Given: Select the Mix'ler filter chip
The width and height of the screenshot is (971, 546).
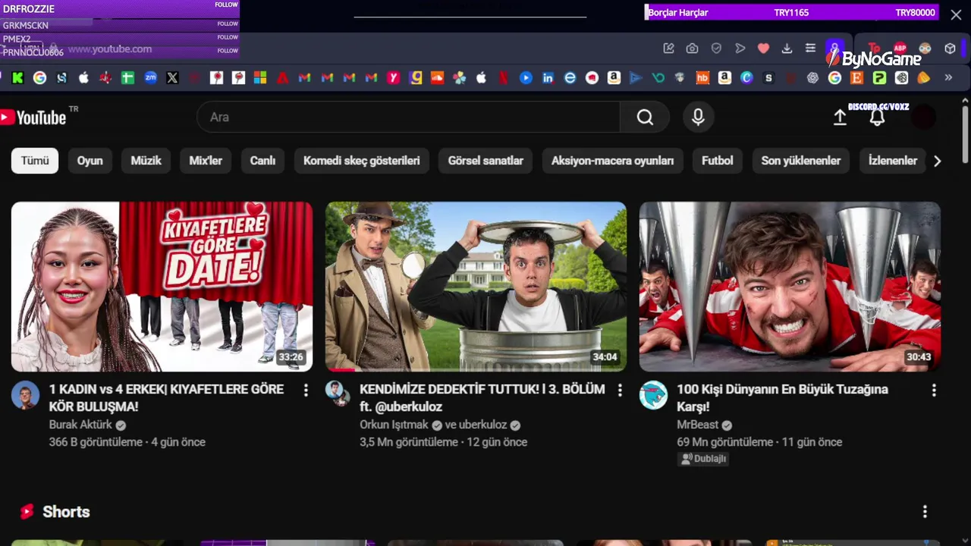Looking at the screenshot, I should pos(206,161).
